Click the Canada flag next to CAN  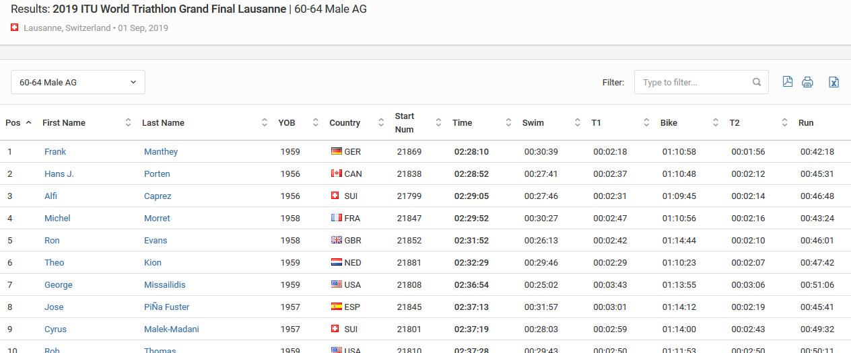pyautogui.click(x=336, y=173)
